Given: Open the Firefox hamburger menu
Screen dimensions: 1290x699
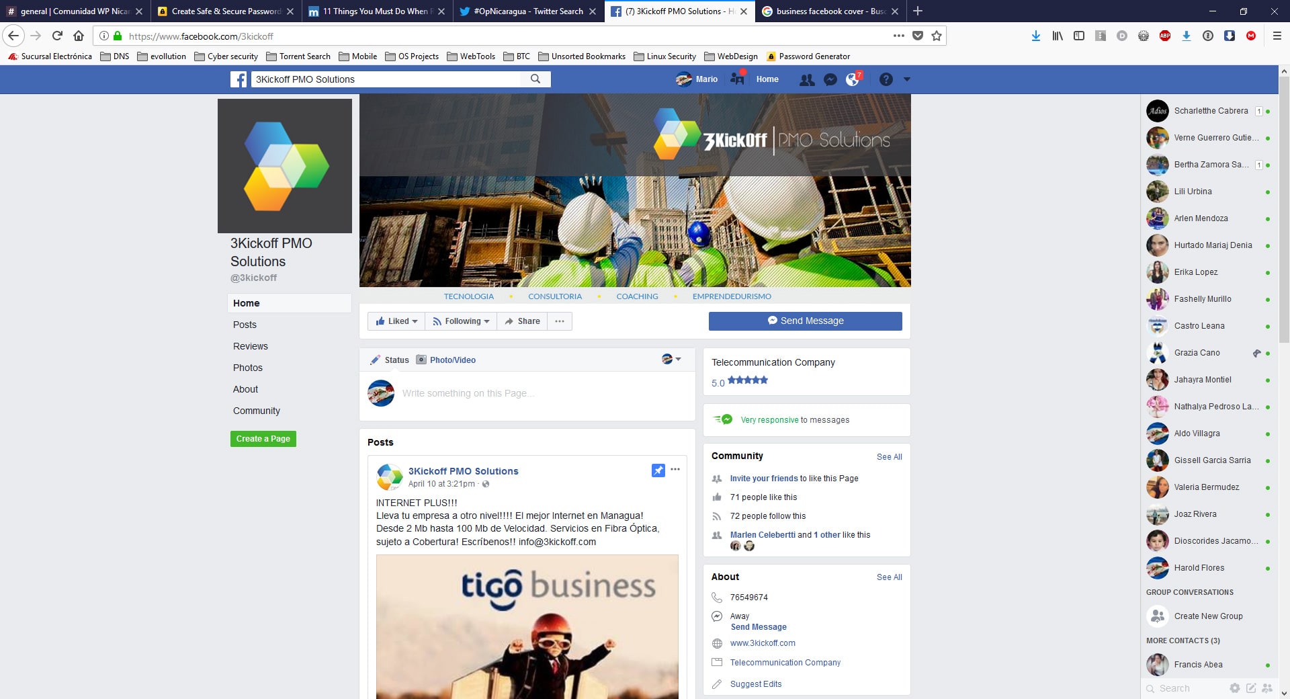Looking at the screenshot, I should pos(1277,36).
